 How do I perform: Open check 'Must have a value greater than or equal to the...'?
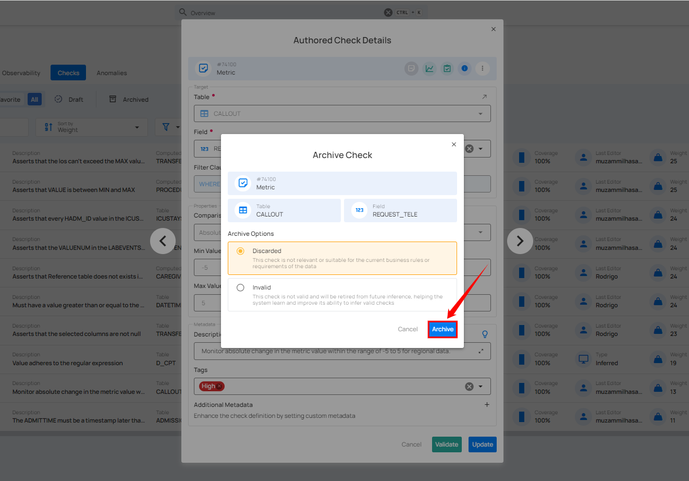coord(79,305)
